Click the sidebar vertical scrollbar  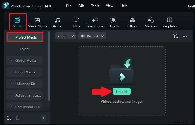coord(49,66)
